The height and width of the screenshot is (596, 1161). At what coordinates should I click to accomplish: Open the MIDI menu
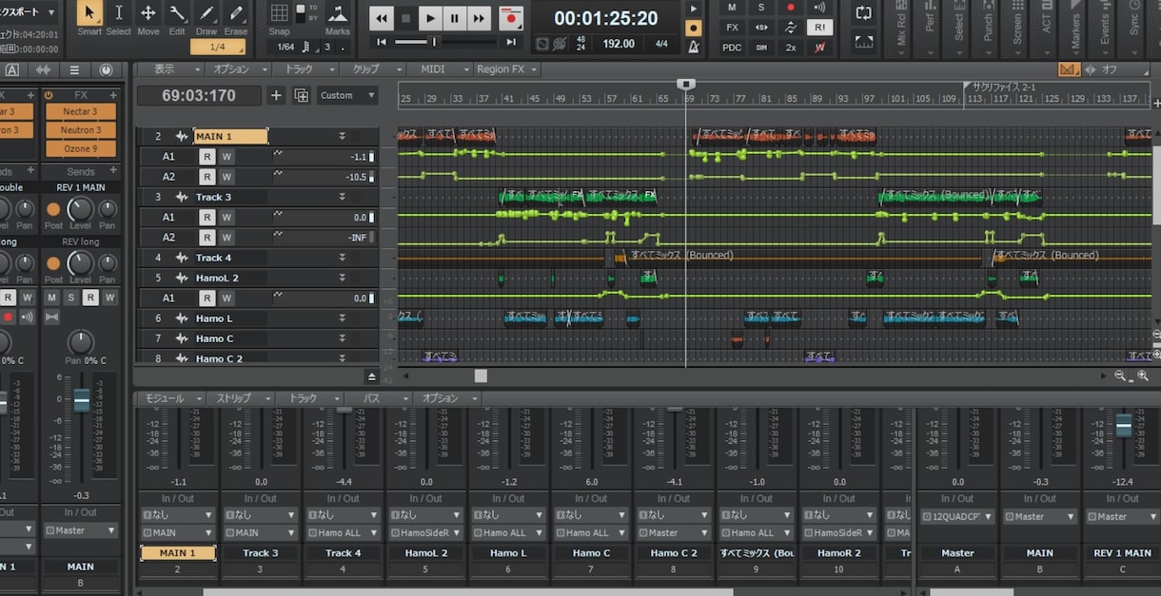coord(439,69)
